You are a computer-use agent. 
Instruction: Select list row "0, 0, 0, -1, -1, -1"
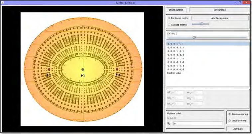[208, 70]
